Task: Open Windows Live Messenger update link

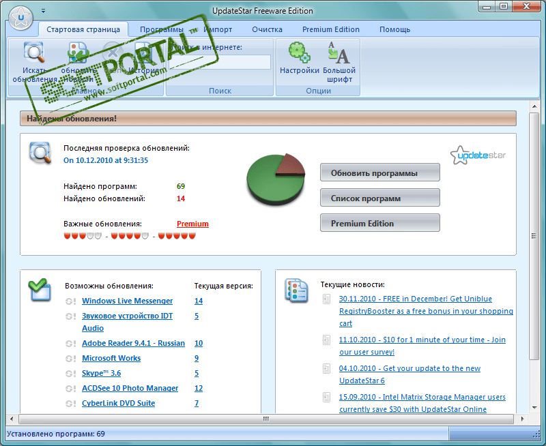Action: (127, 301)
